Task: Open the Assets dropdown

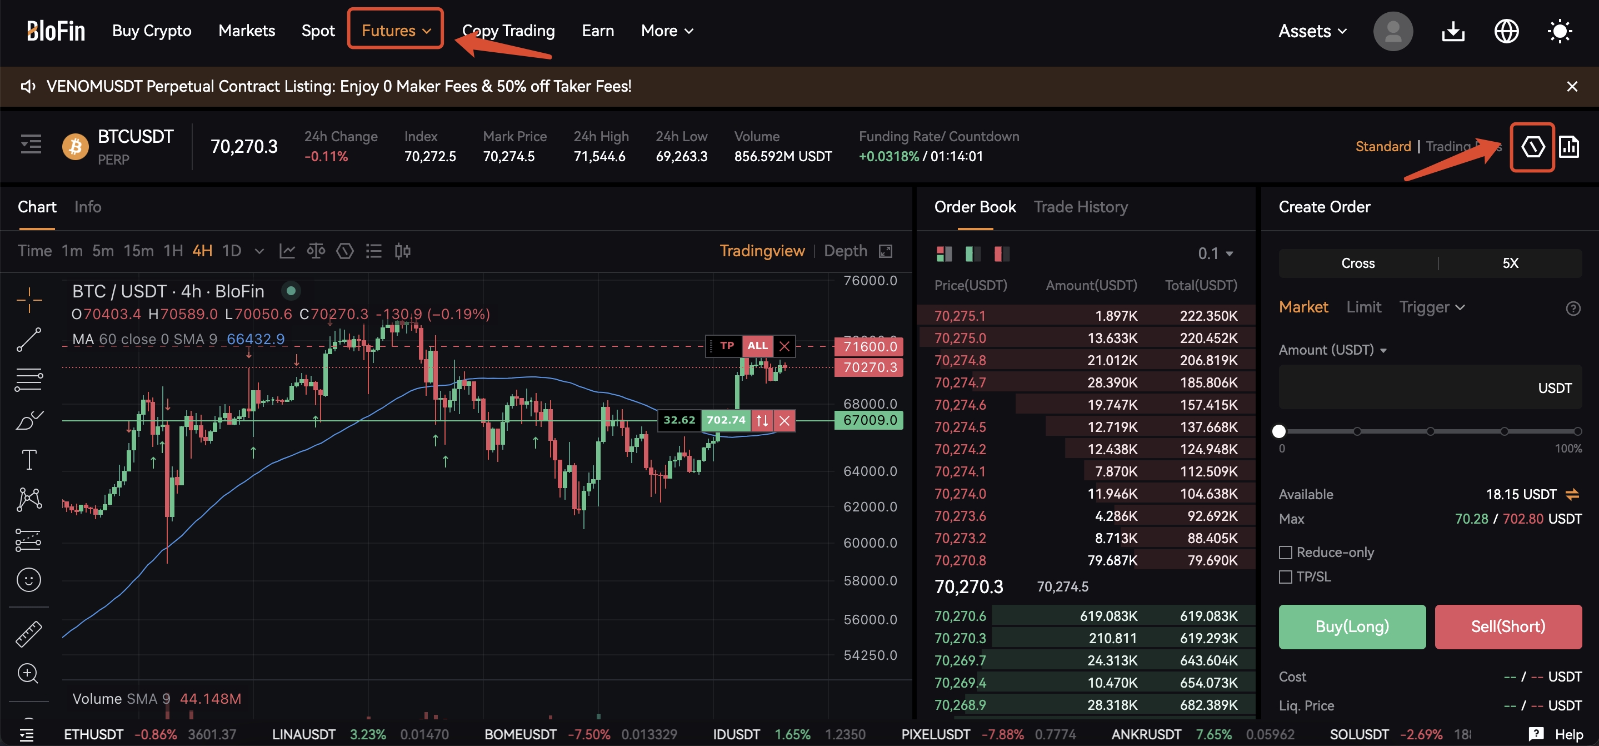Action: (1312, 31)
